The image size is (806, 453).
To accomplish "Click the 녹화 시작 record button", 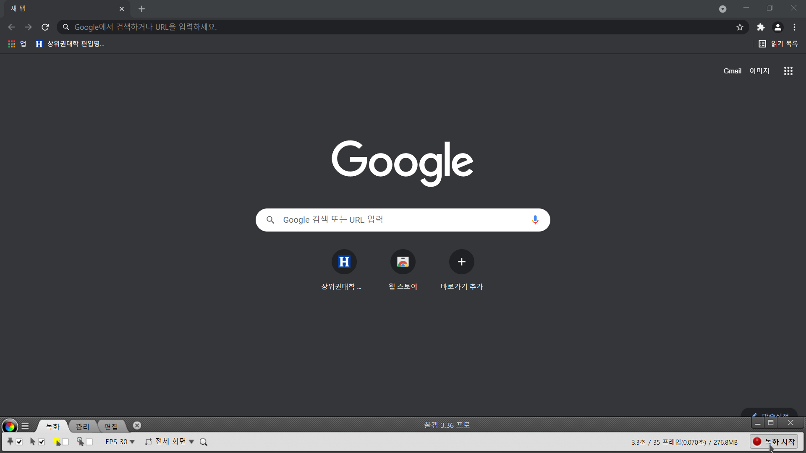I will pyautogui.click(x=774, y=442).
